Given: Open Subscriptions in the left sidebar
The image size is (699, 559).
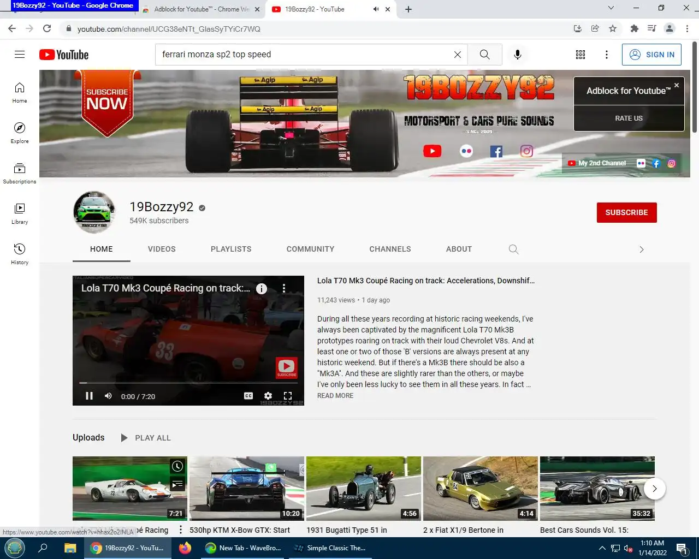Looking at the screenshot, I should (x=20, y=173).
